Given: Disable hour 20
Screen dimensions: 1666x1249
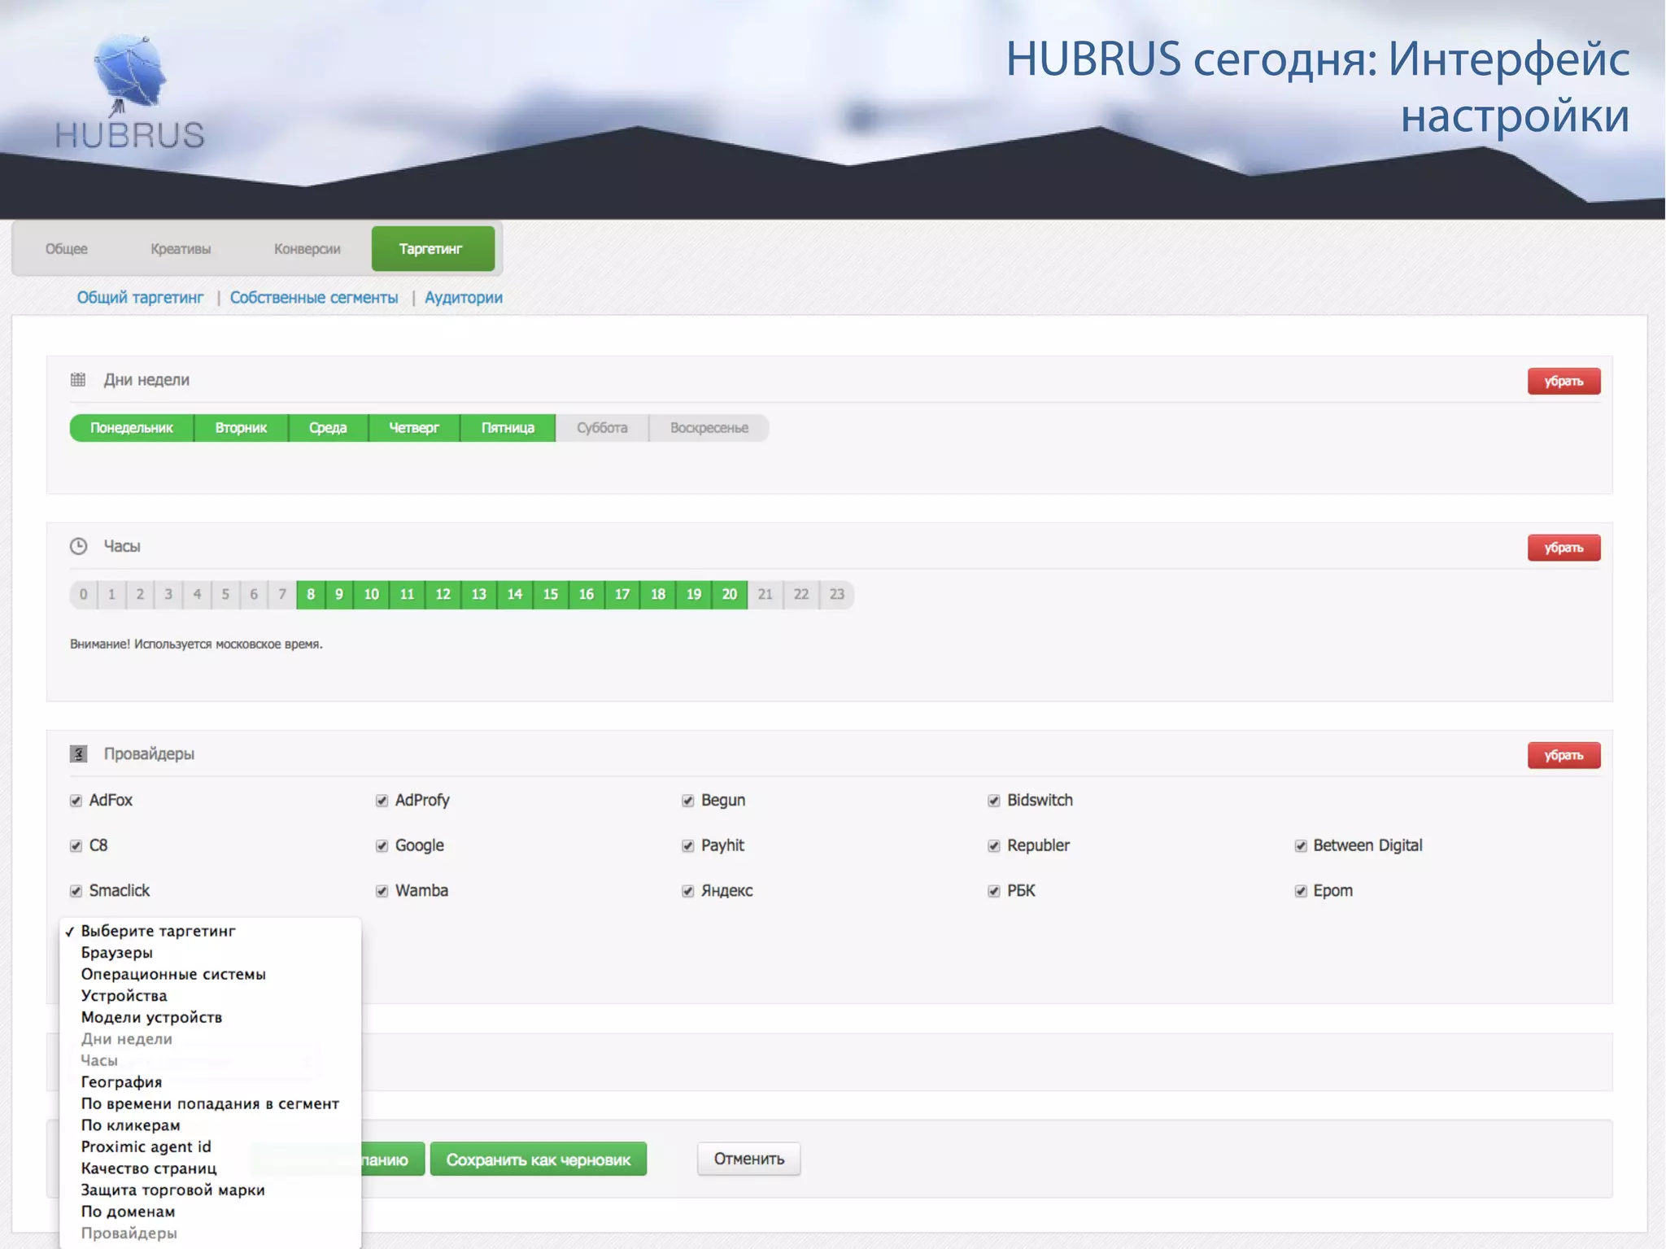Looking at the screenshot, I should (730, 595).
